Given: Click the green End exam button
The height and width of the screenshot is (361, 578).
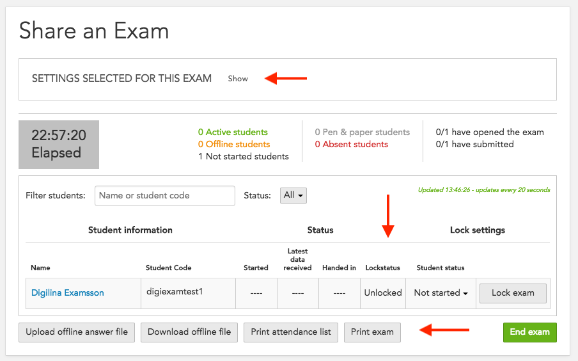Looking at the screenshot, I should [529, 332].
